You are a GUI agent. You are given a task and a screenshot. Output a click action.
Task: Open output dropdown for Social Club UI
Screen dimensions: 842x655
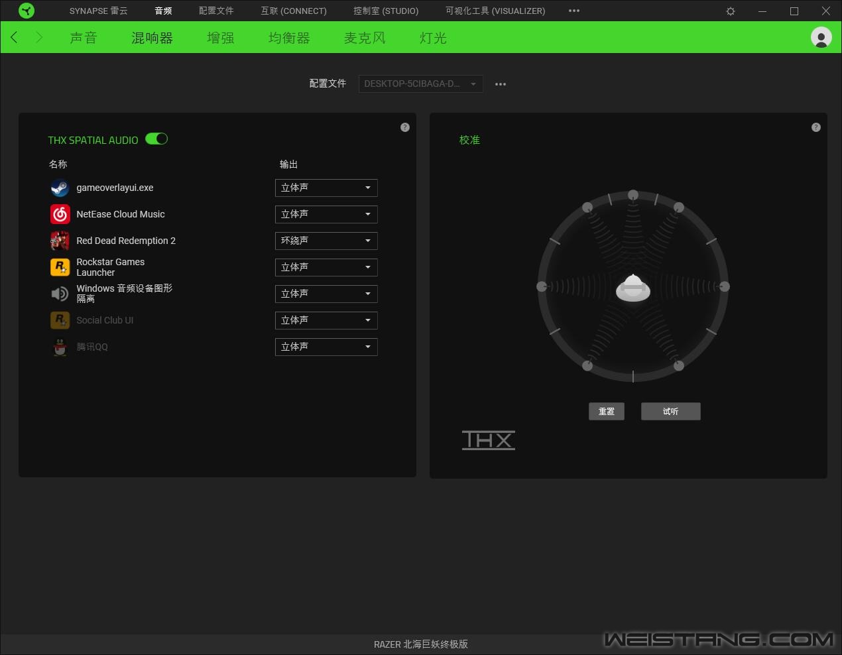pyautogui.click(x=326, y=320)
